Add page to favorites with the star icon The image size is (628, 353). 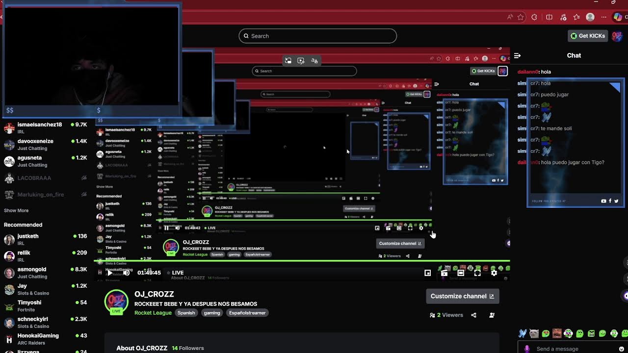(521, 17)
